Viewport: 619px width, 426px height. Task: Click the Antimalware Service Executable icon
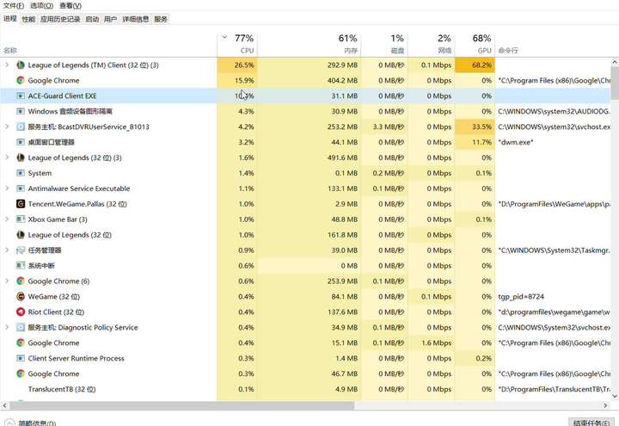click(21, 188)
